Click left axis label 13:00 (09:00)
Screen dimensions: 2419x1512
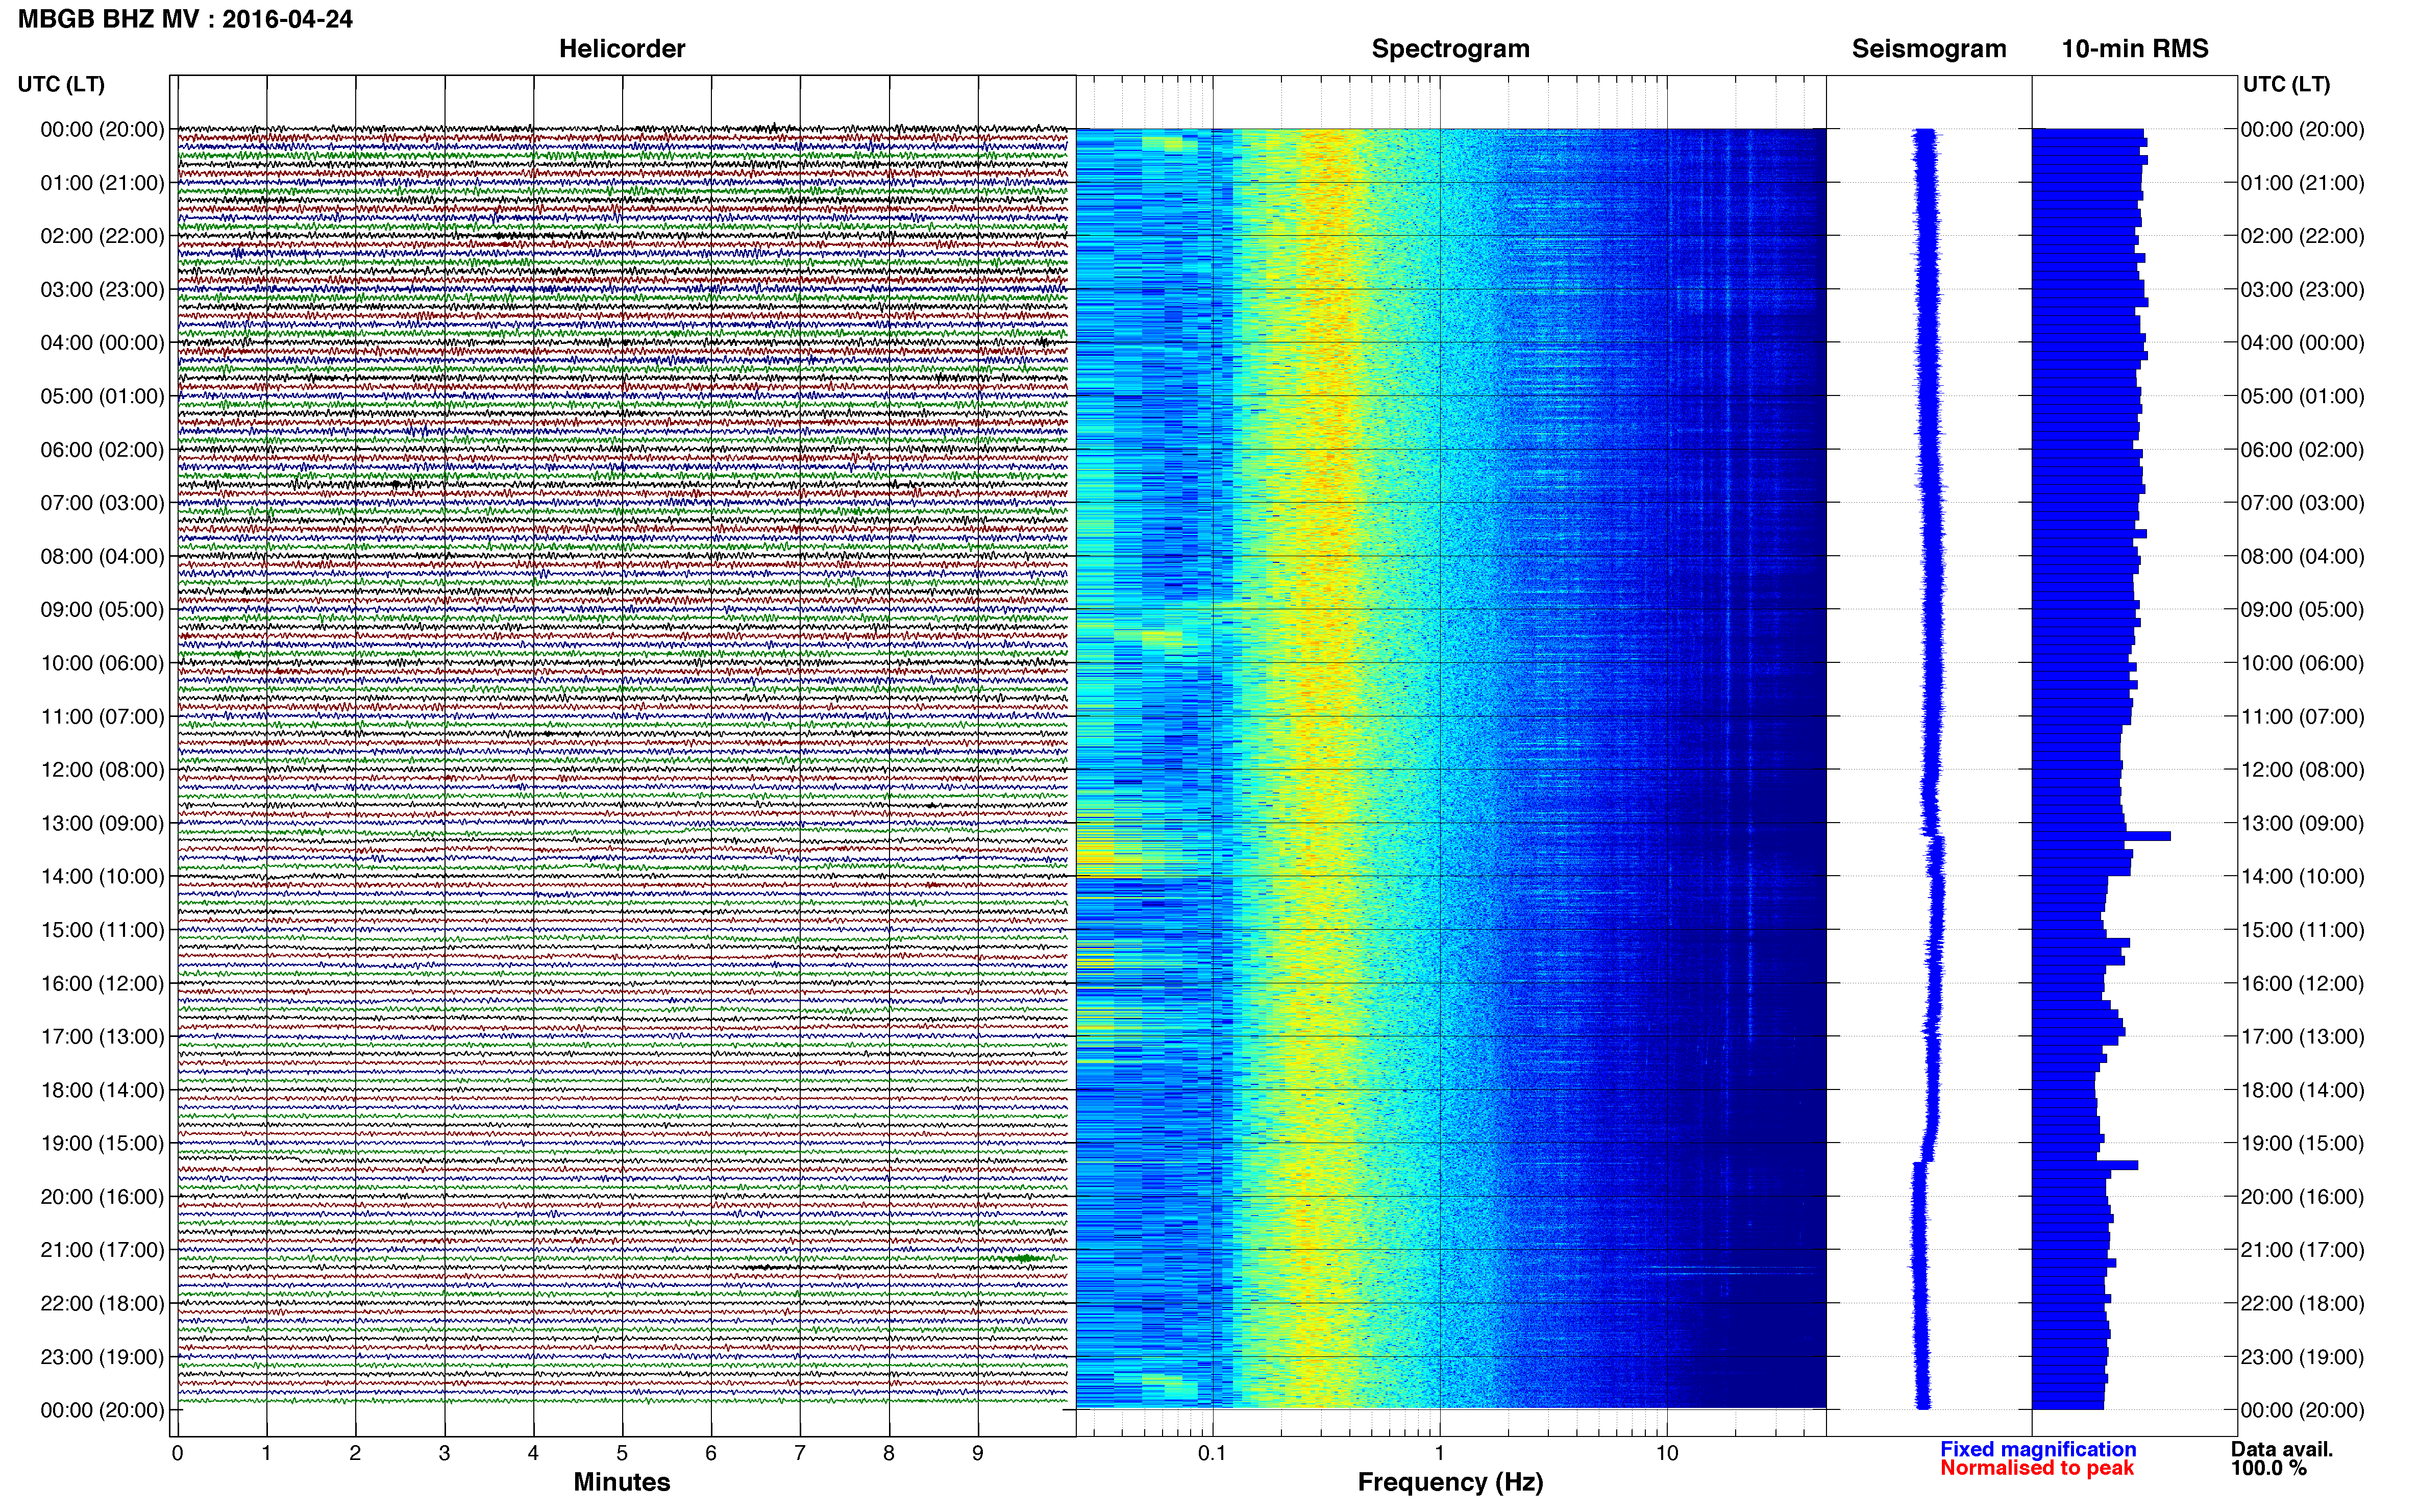(102, 823)
